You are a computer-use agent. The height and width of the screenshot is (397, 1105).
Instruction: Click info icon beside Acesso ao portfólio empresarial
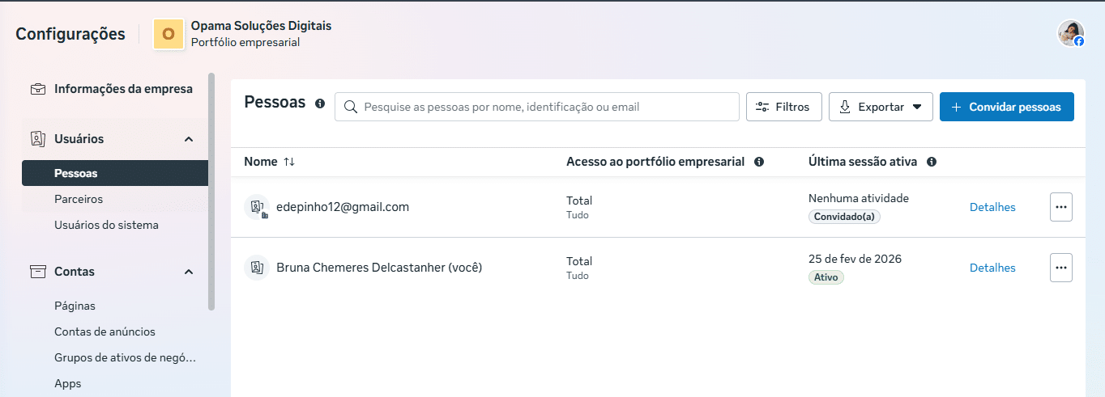coord(759,162)
